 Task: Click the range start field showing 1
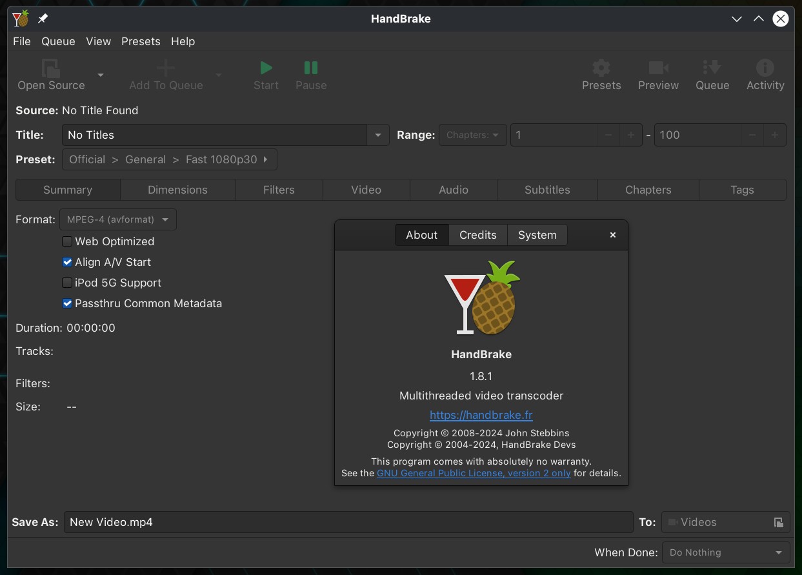tap(554, 135)
